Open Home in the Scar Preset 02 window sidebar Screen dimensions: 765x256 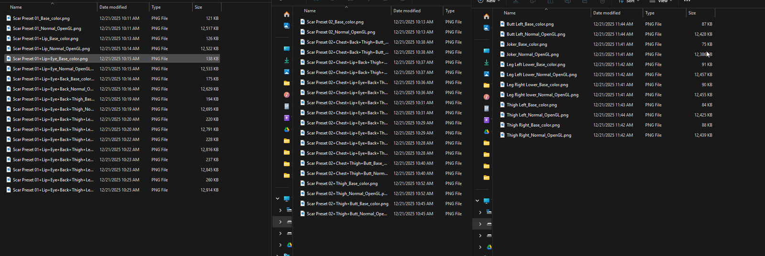(286, 14)
